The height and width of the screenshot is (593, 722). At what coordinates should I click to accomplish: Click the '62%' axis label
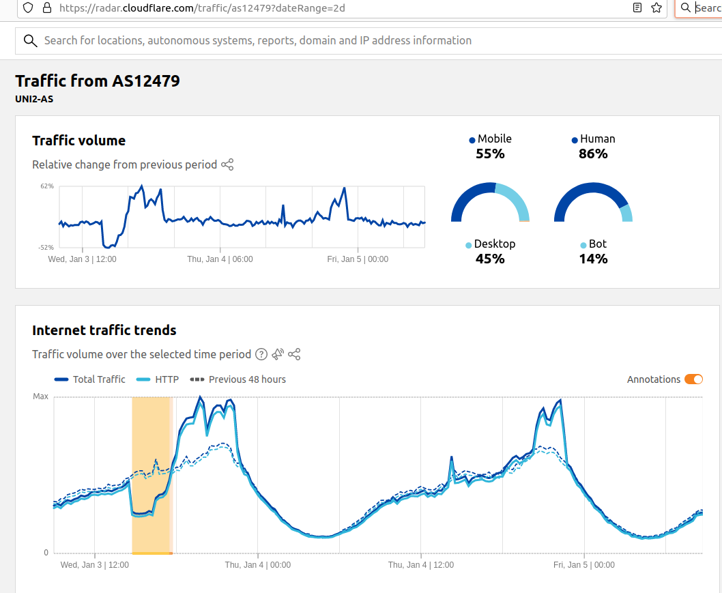(x=47, y=186)
